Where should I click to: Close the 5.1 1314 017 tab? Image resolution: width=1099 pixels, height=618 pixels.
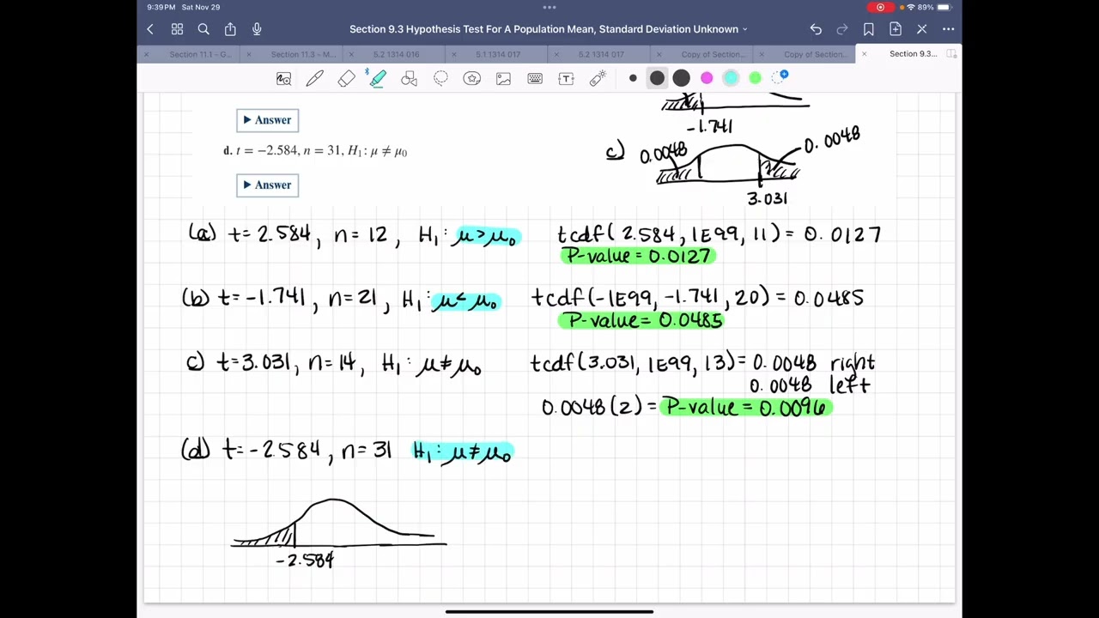click(x=453, y=54)
